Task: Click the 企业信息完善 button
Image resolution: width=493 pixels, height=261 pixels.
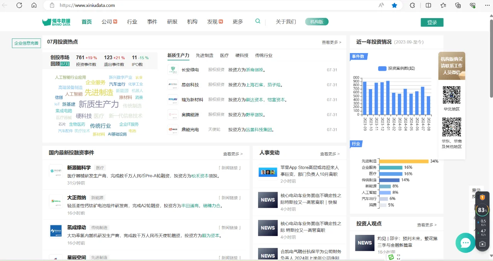Action: click(x=27, y=43)
